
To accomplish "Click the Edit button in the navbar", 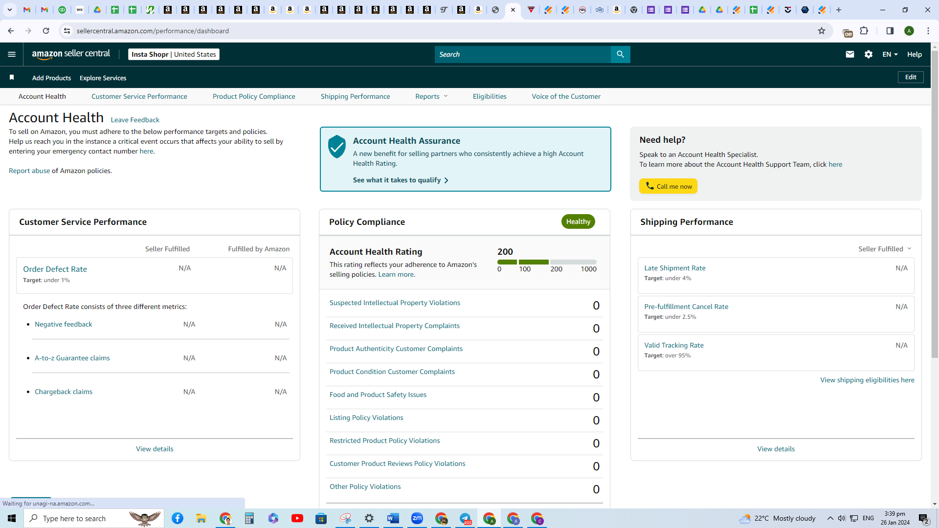I will (911, 77).
